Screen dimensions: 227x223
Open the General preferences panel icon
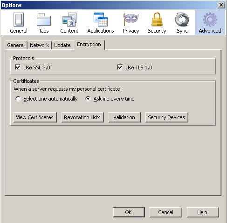point(19,20)
